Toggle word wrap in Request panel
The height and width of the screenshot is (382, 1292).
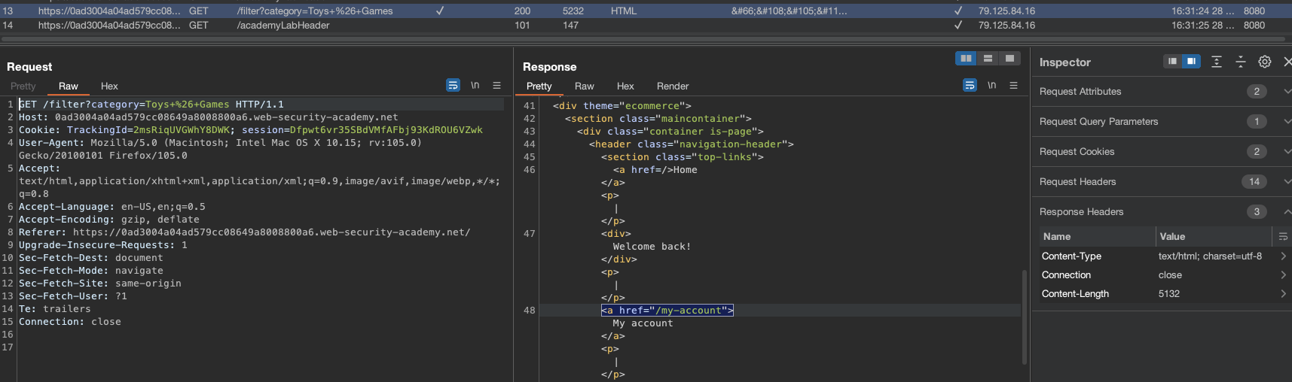[453, 86]
